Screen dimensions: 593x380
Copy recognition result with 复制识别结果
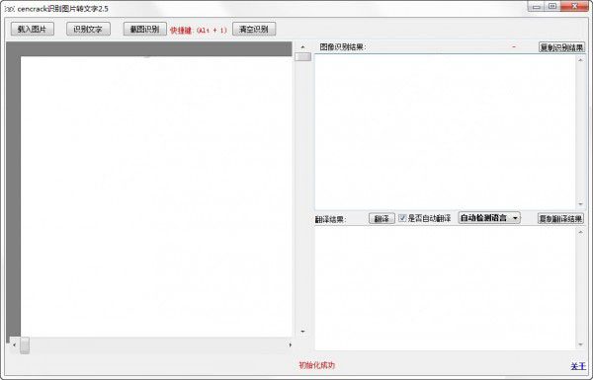click(x=561, y=47)
